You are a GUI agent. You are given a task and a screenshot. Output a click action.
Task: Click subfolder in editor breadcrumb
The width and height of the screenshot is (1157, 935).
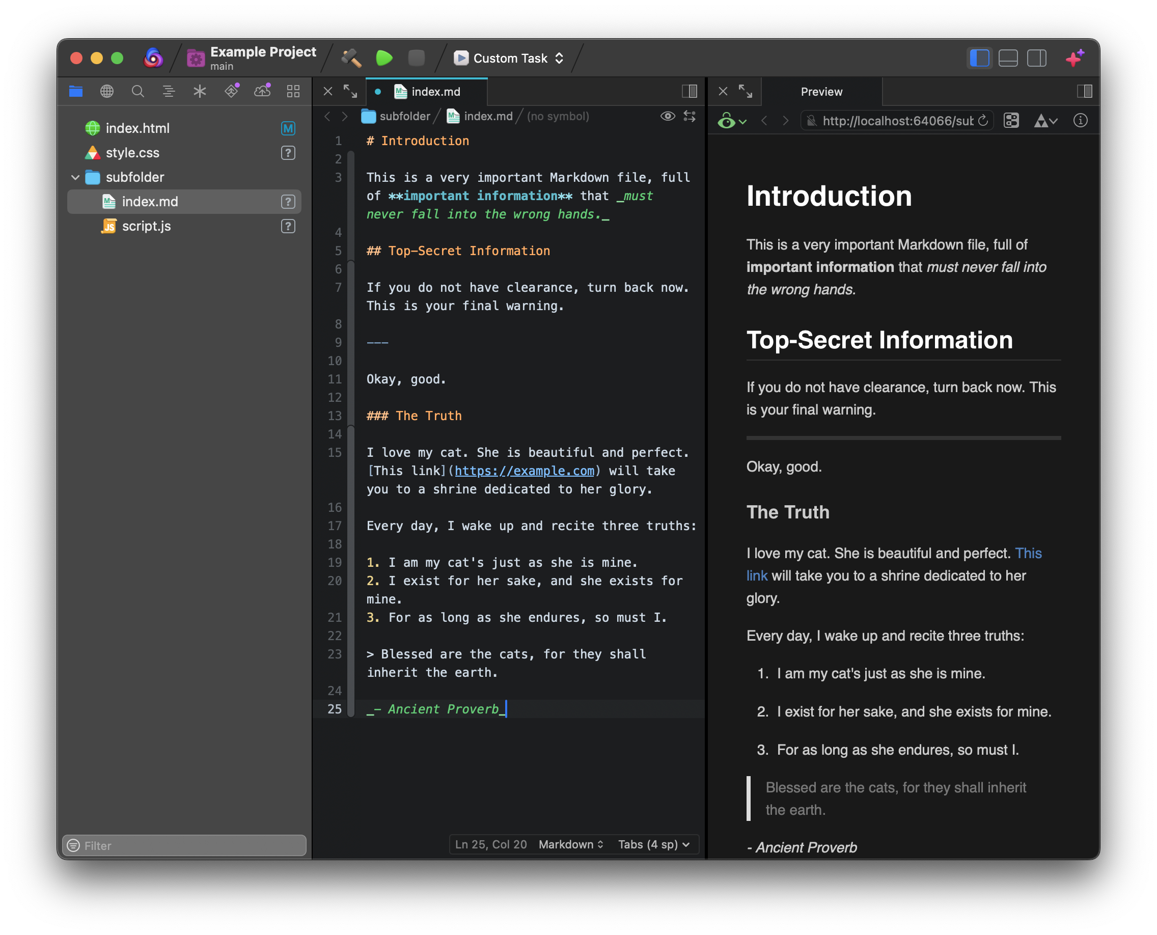click(396, 116)
